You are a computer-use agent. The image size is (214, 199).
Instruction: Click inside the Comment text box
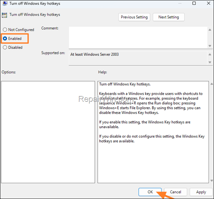click(x=138, y=38)
